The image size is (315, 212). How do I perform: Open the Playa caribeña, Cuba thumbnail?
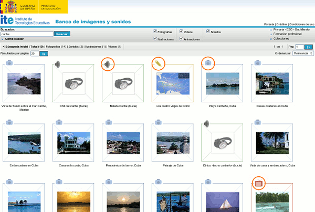click(x=223, y=83)
